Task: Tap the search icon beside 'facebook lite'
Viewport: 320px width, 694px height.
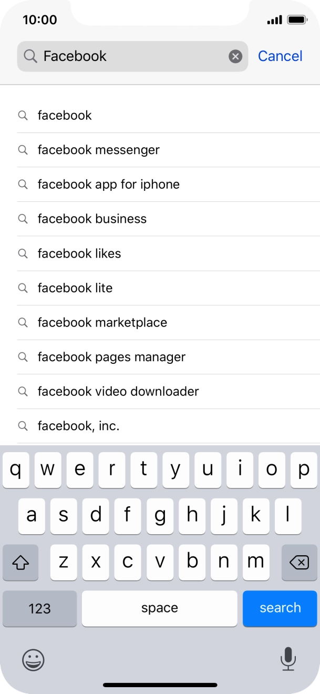Action: tap(23, 288)
